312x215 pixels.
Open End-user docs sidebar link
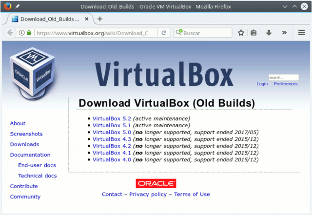pyautogui.click(x=37, y=165)
